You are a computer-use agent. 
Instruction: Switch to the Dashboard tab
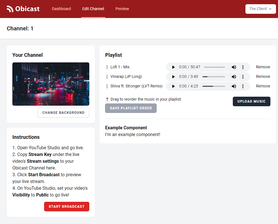coord(61,9)
